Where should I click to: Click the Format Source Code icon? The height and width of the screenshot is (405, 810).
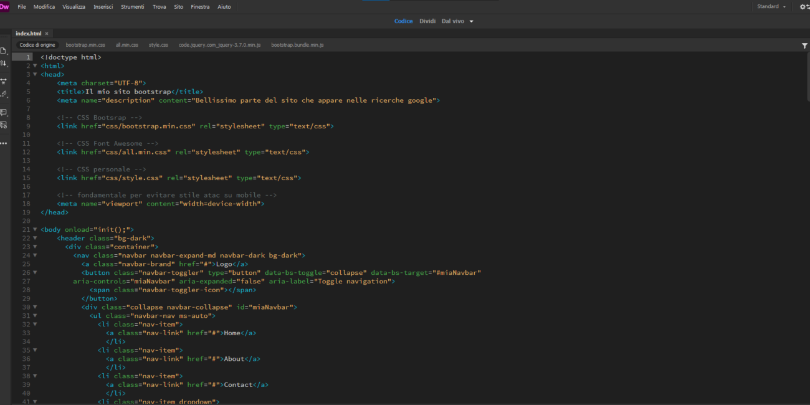click(x=4, y=94)
